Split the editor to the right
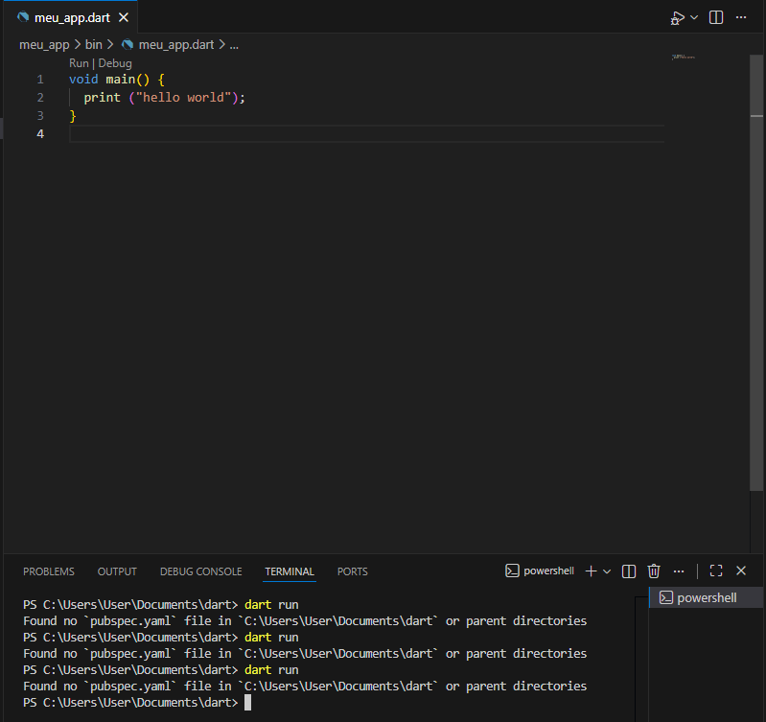The image size is (766, 722). tap(716, 18)
